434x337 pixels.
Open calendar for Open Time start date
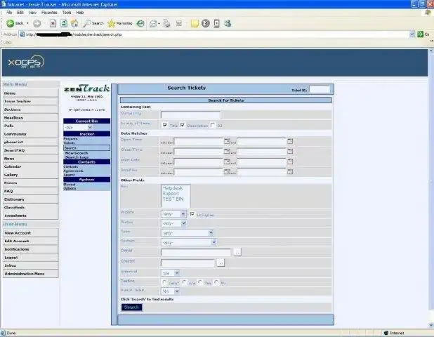click(x=227, y=141)
